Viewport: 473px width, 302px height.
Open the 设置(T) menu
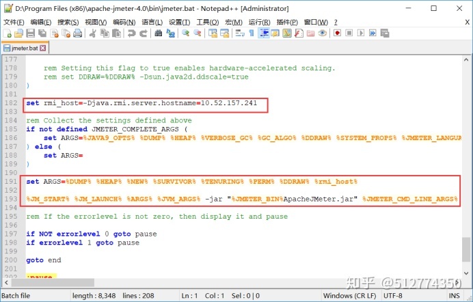180,23
